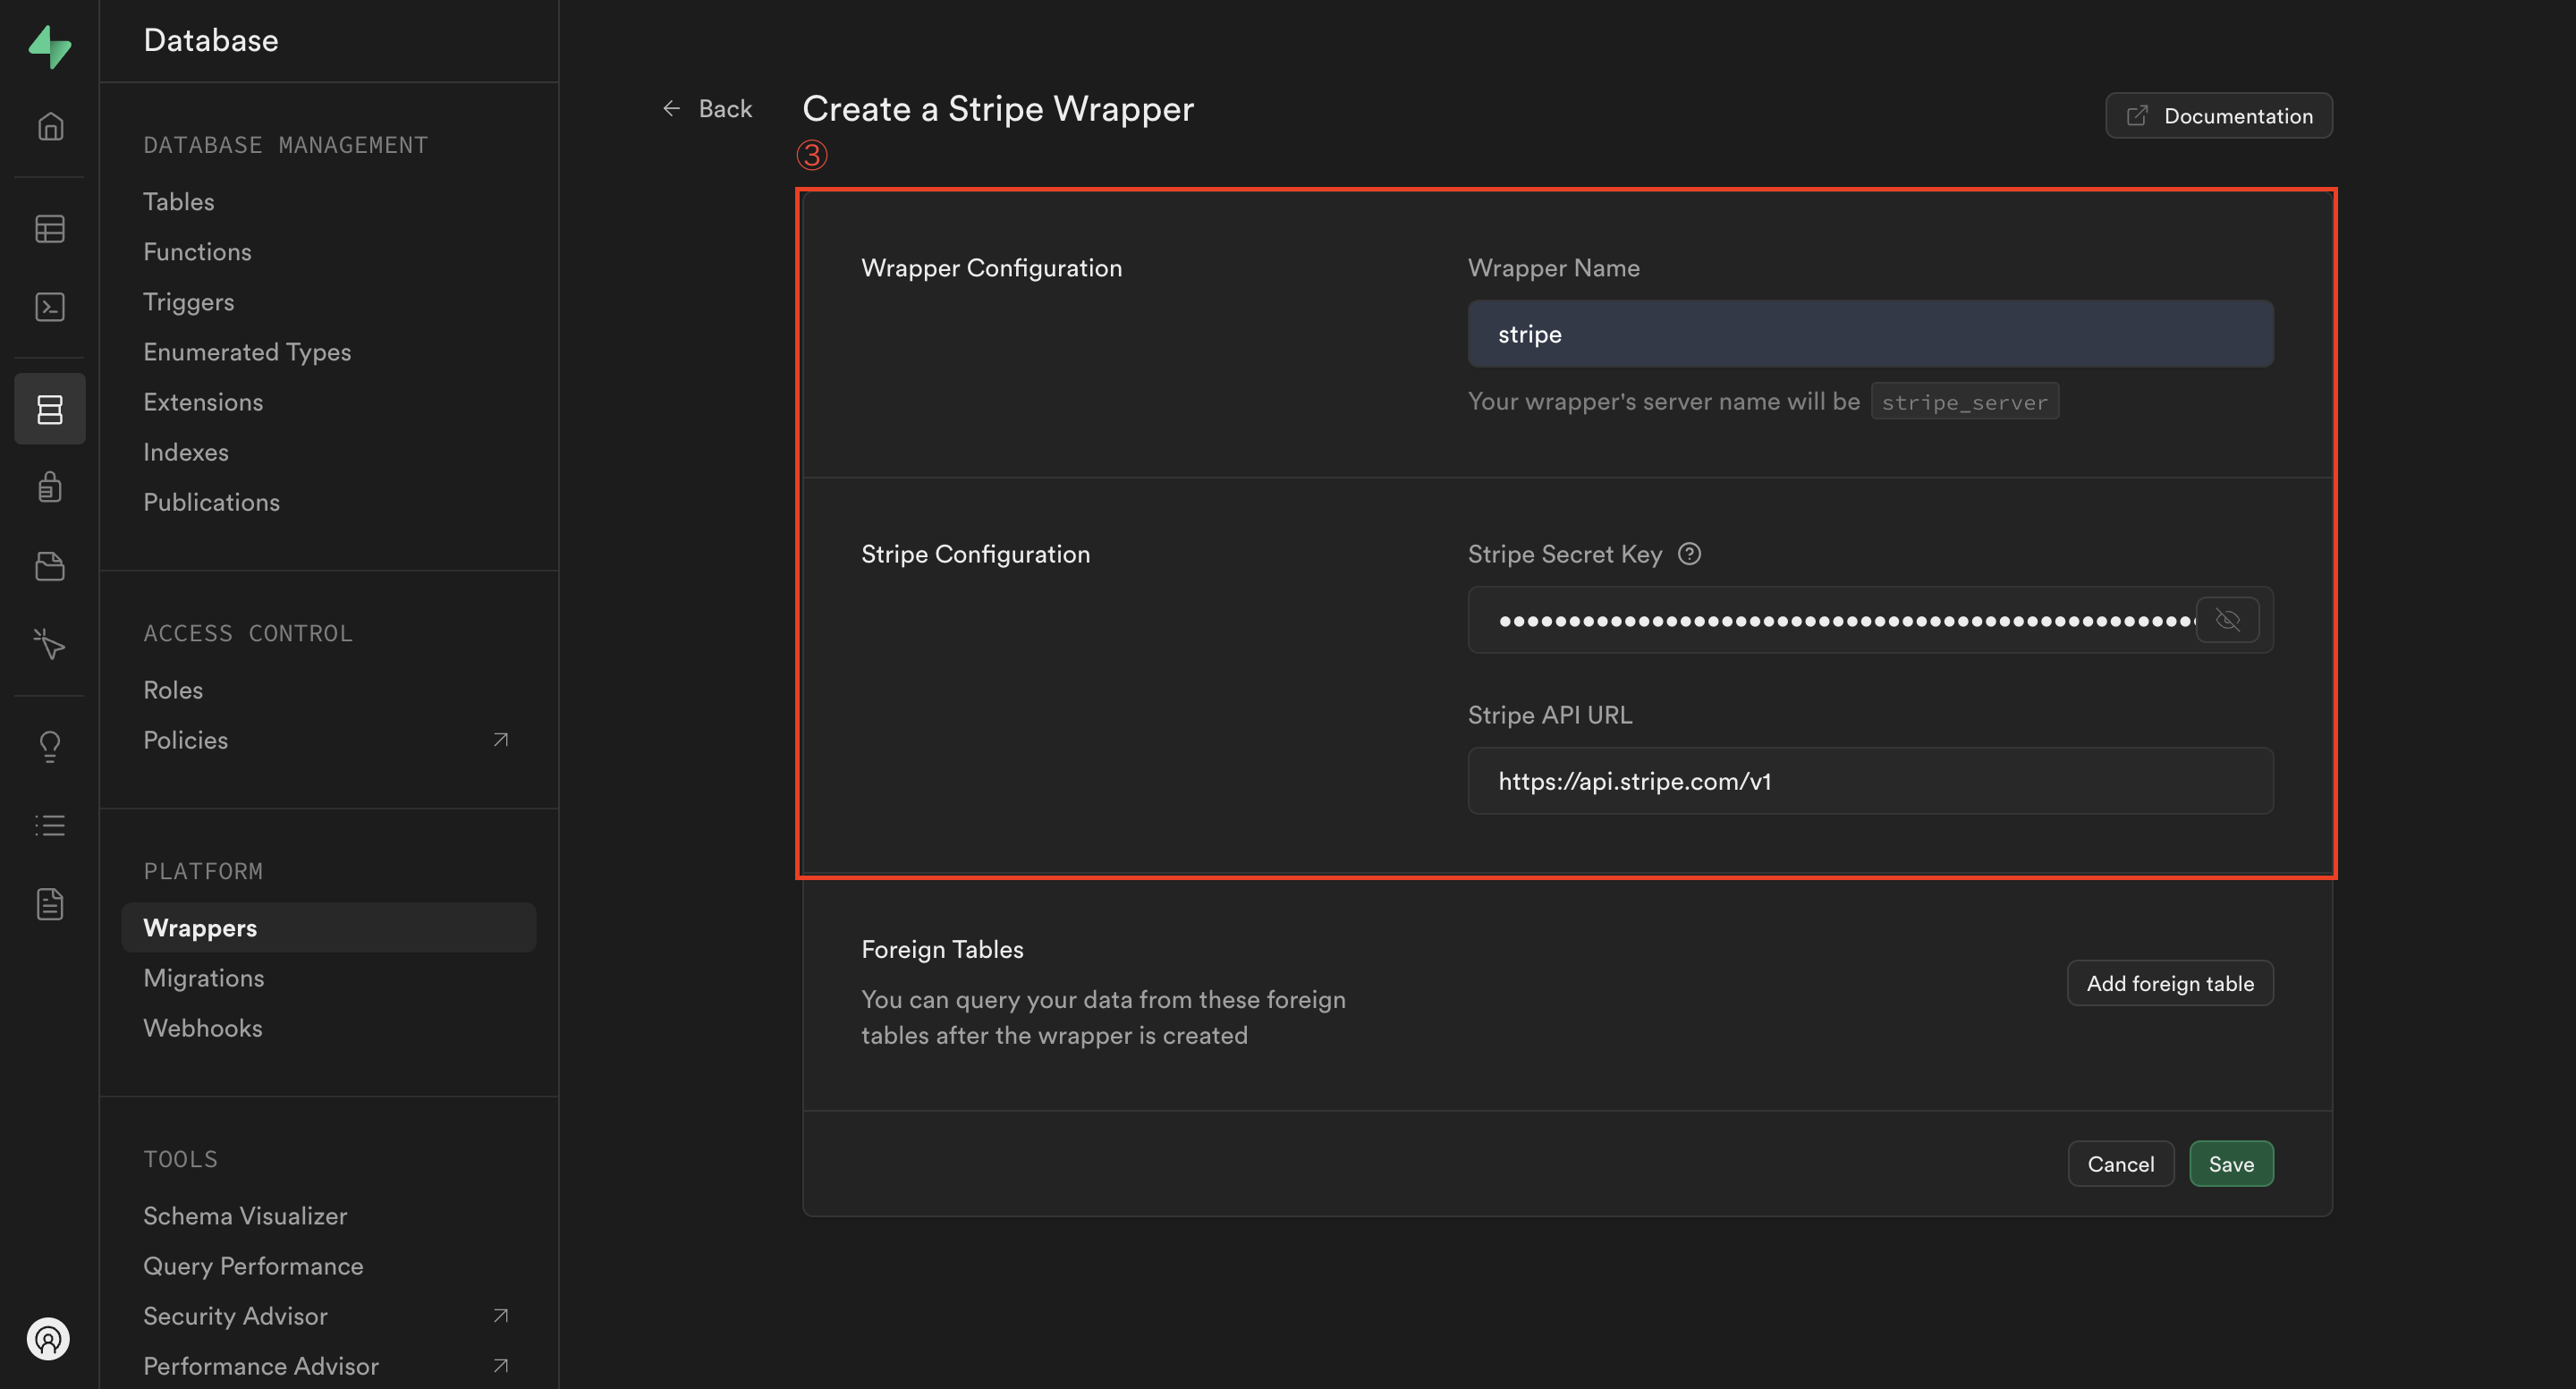2576x1389 pixels.
Task: Click the Performance Advisor external arrow
Action: pos(501,1366)
